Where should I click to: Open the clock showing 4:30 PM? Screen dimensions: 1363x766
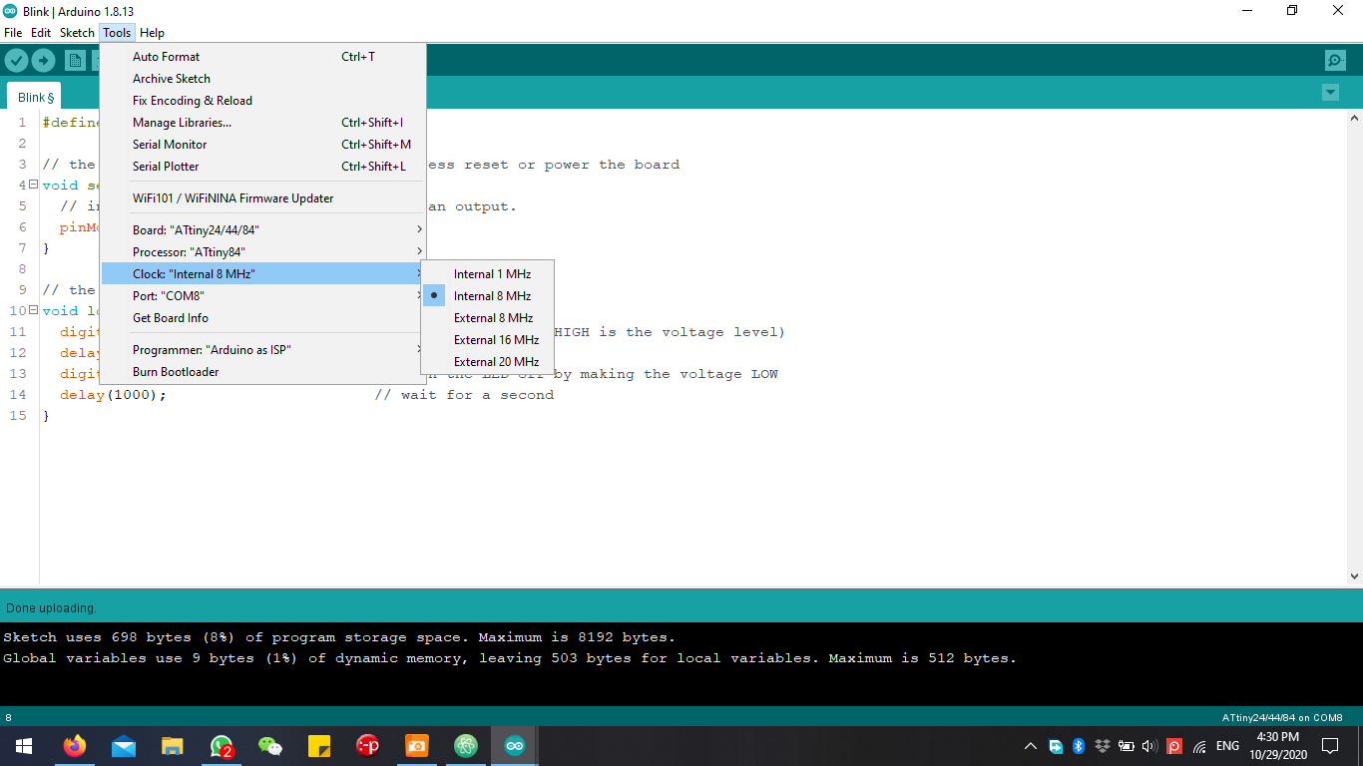coord(1277,746)
